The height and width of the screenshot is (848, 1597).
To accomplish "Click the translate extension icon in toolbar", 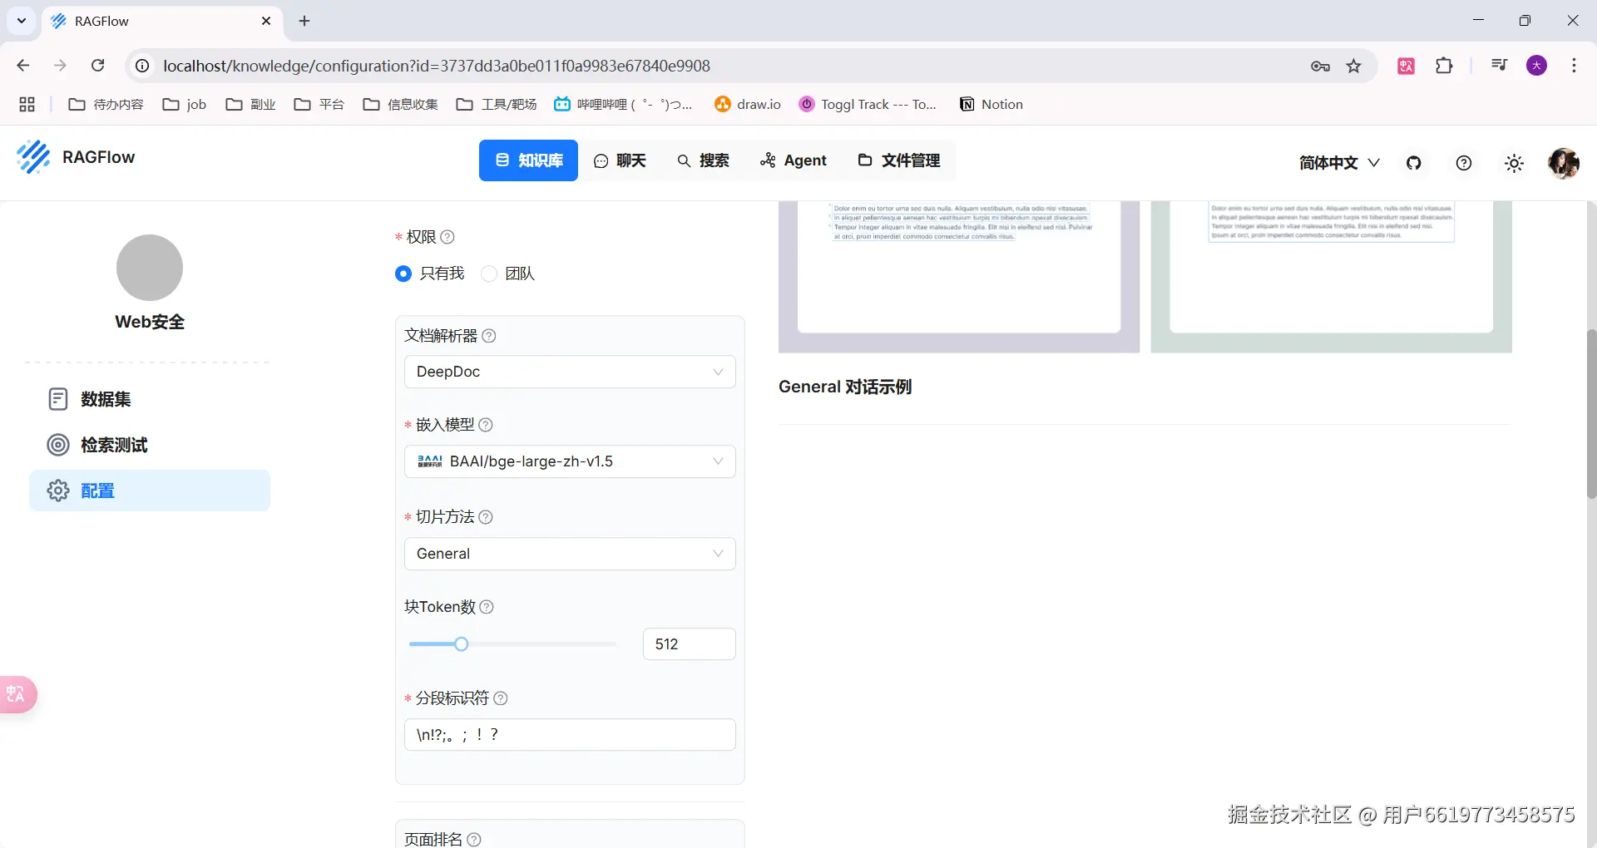I will [1407, 66].
